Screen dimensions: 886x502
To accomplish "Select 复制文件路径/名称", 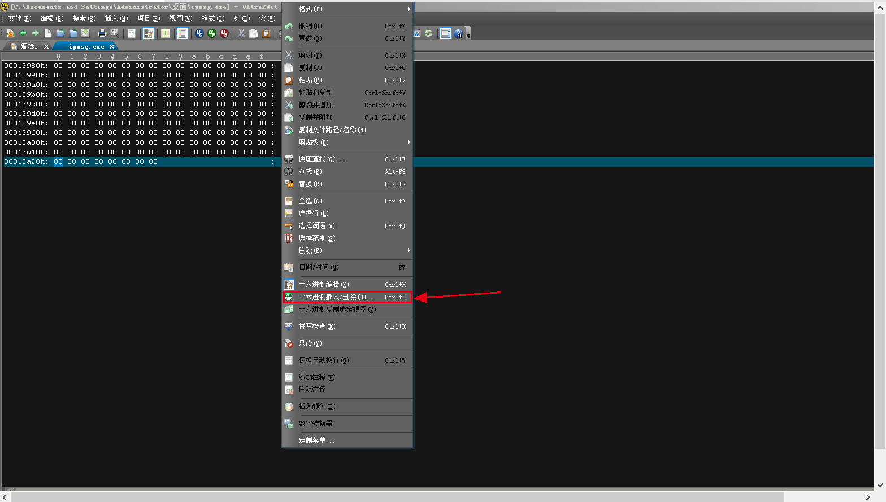I will coord(348,130).
